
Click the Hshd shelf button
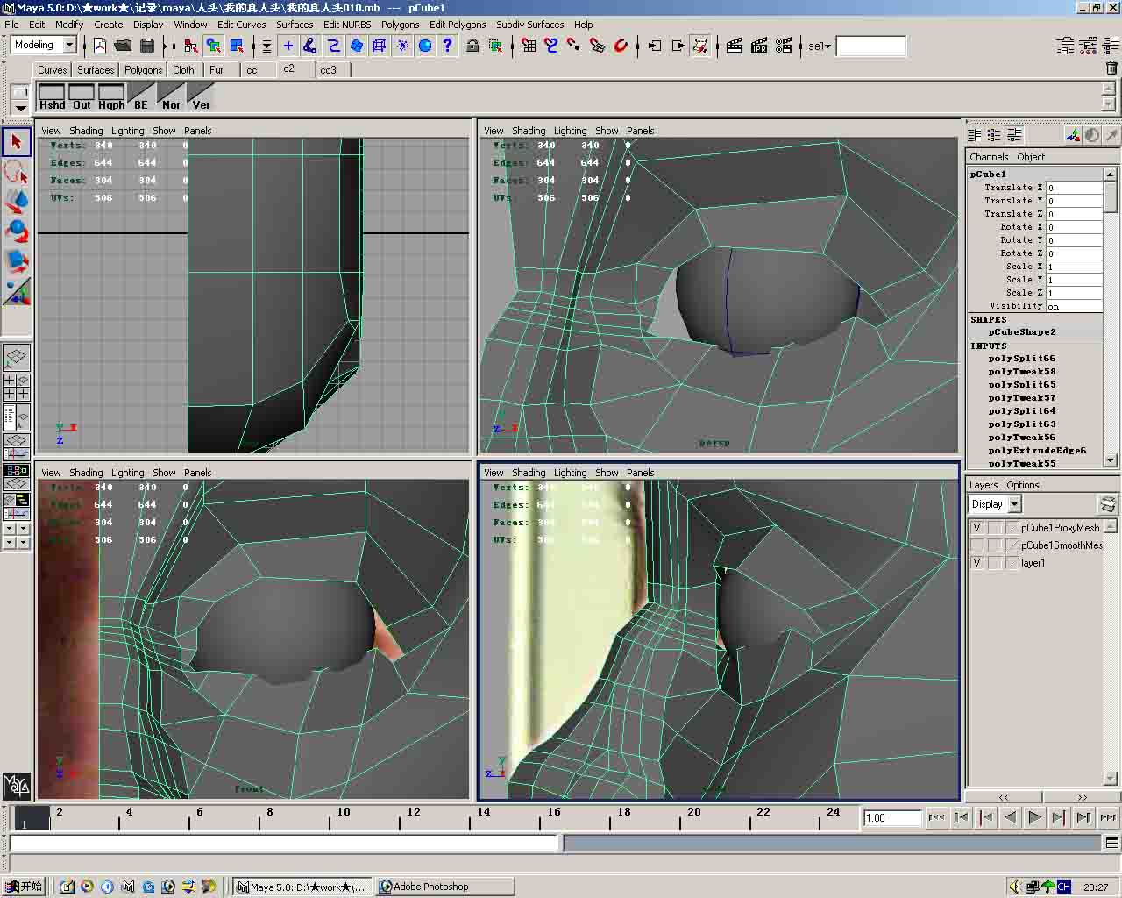coord(52,96)
